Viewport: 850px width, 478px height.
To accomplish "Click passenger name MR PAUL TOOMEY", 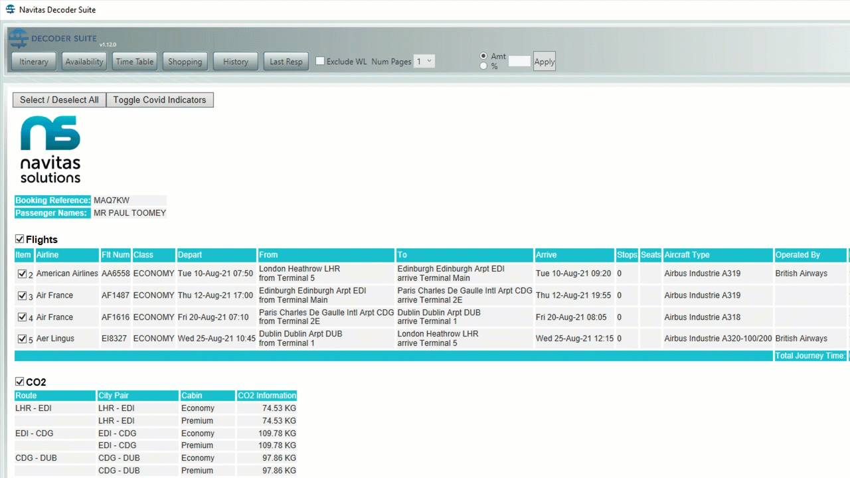I will 129,213.
